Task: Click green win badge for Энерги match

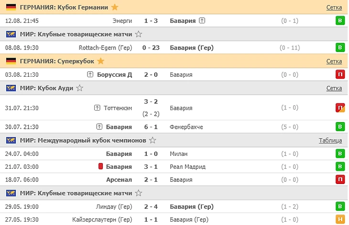Action: pyautogui.click(x=340, y=21)
